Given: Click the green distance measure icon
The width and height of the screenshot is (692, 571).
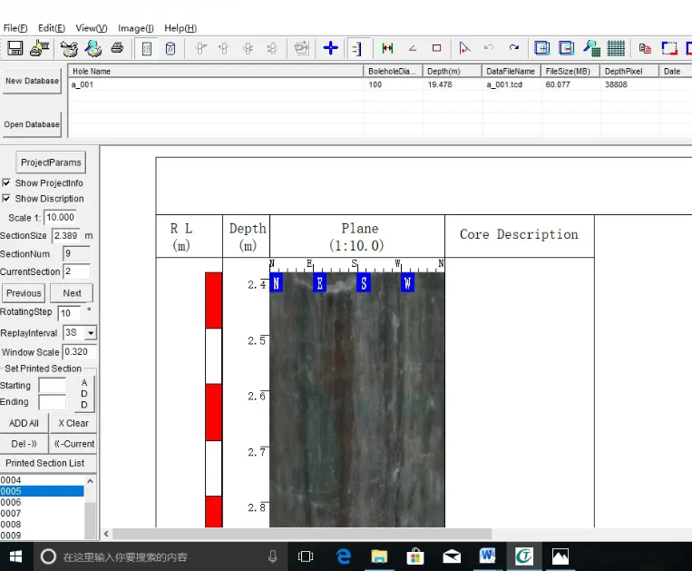Looking at the screenshot, I should [388, 48].
